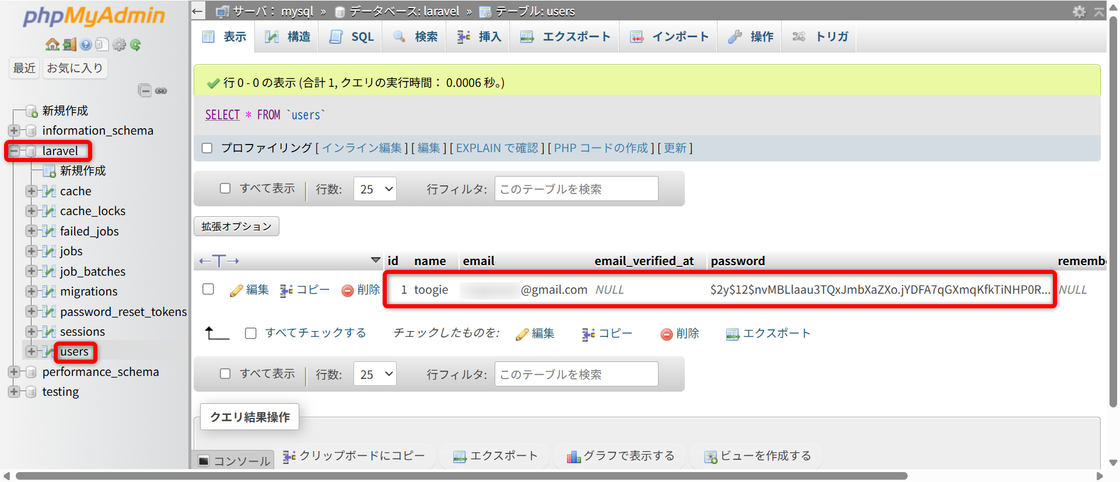Collapse all navigation tree items icon

pos(145,90)
